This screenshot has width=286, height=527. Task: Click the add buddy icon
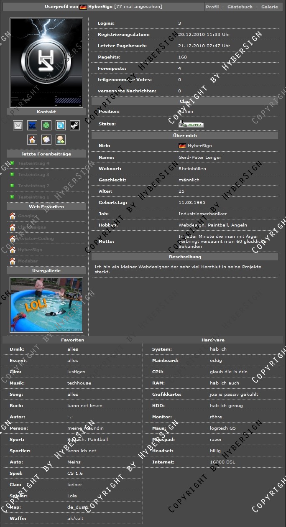[x=61, y=140]
